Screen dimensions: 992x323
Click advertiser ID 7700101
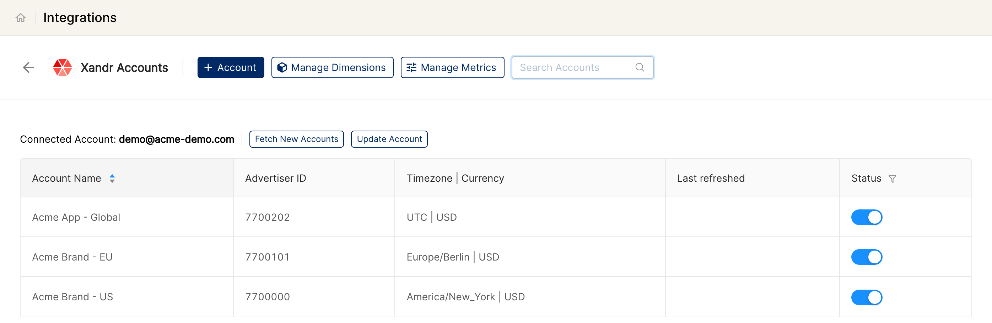268,257
